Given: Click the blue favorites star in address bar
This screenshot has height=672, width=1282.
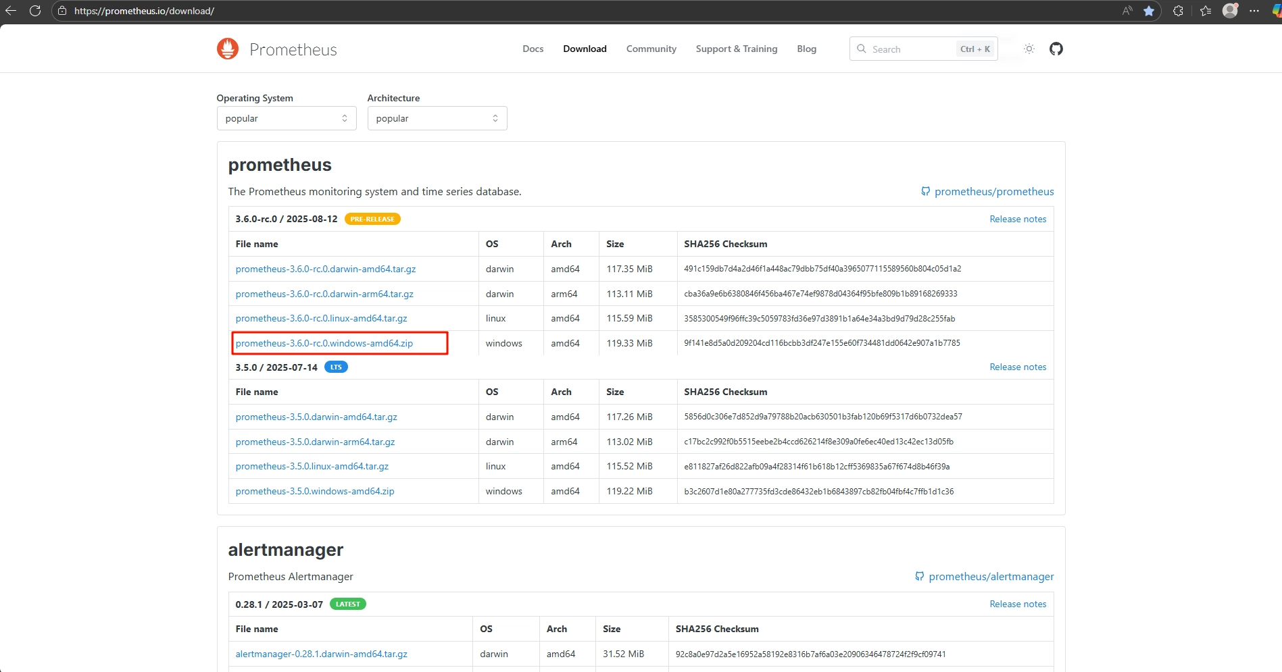Looking at the screenshot, I should coord(1148,11).
